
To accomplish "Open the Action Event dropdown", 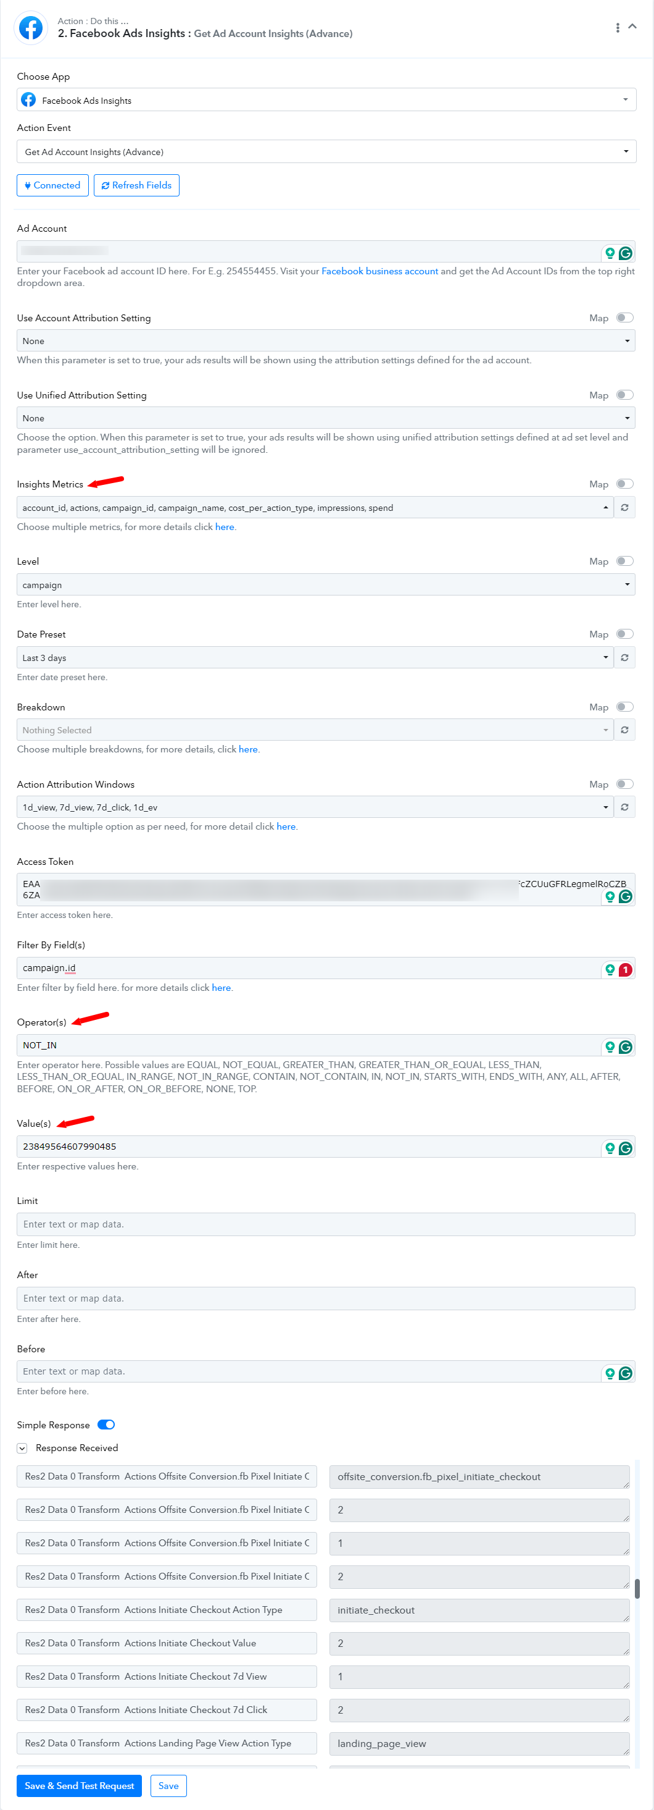I will [x=326, y=152].
